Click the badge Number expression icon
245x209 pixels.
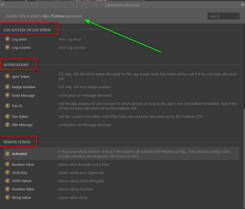click(x=7, y=87)
